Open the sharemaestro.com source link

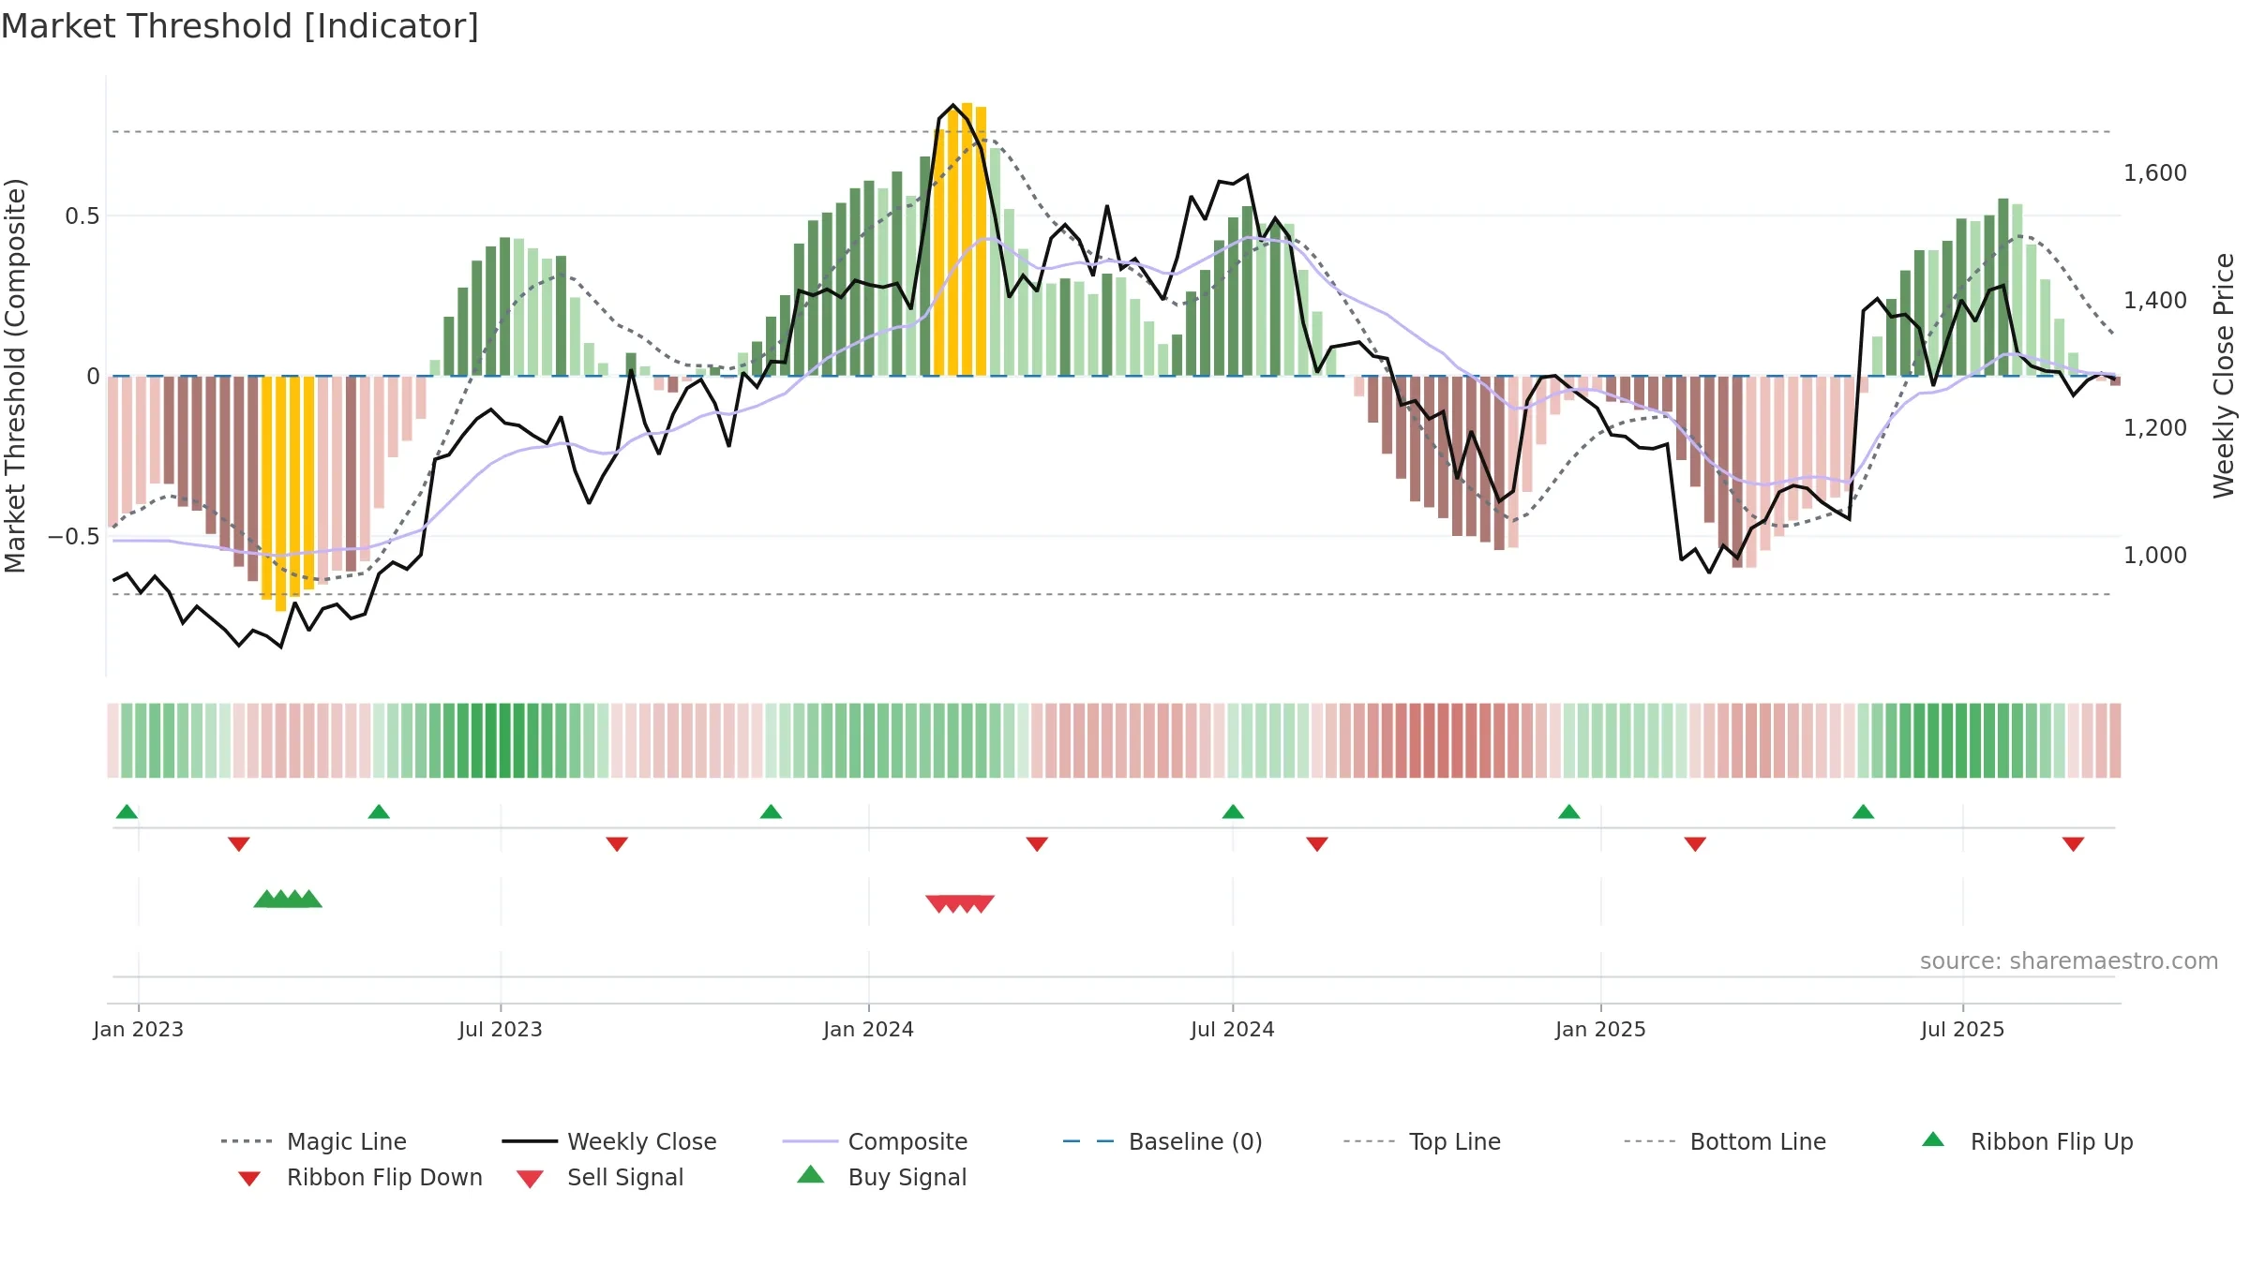2069,961
